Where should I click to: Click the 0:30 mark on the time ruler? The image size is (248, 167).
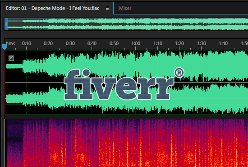coord(70,43)
